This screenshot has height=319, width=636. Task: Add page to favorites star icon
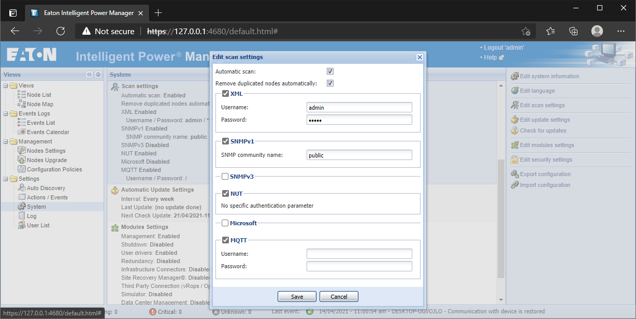coord(526,31)
